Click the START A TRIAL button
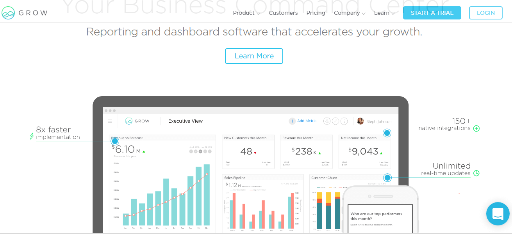 pos(432,13)
